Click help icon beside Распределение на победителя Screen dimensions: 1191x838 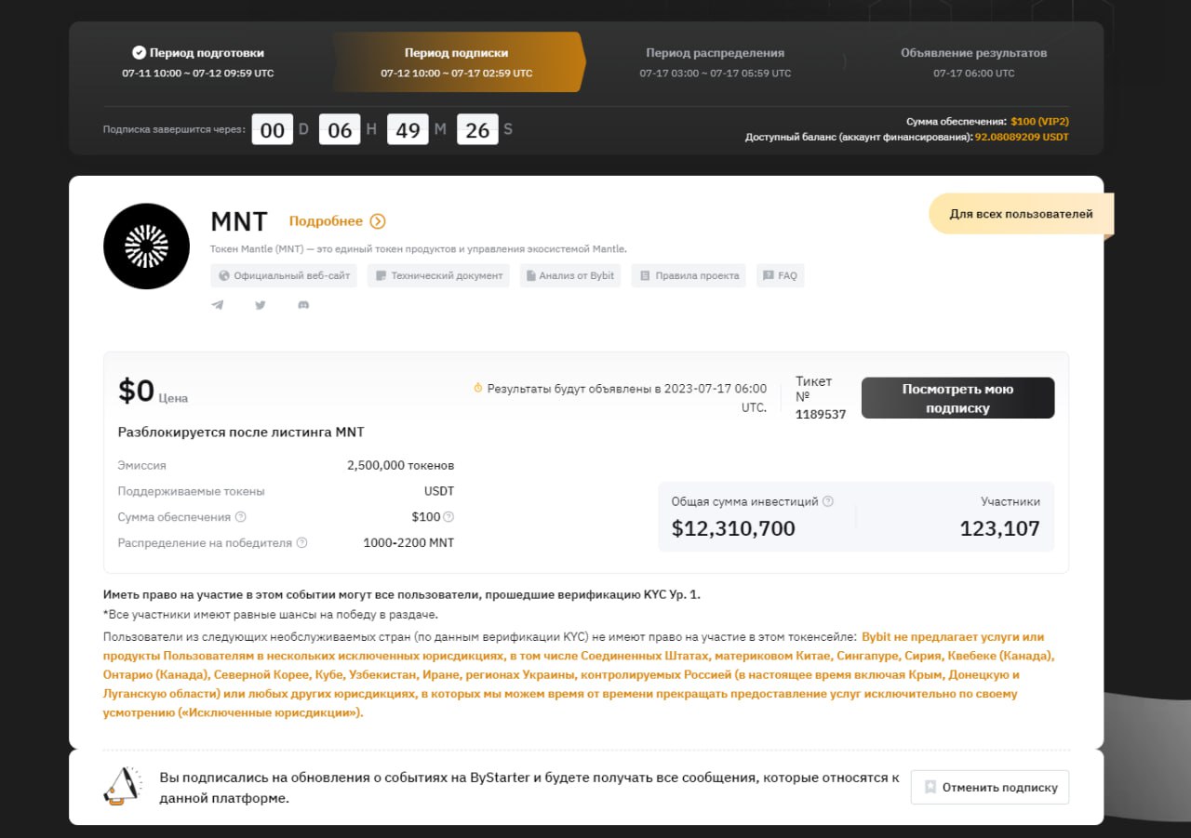(301, 543)
